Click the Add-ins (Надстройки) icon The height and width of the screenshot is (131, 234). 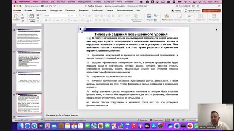tap(201, 16)
